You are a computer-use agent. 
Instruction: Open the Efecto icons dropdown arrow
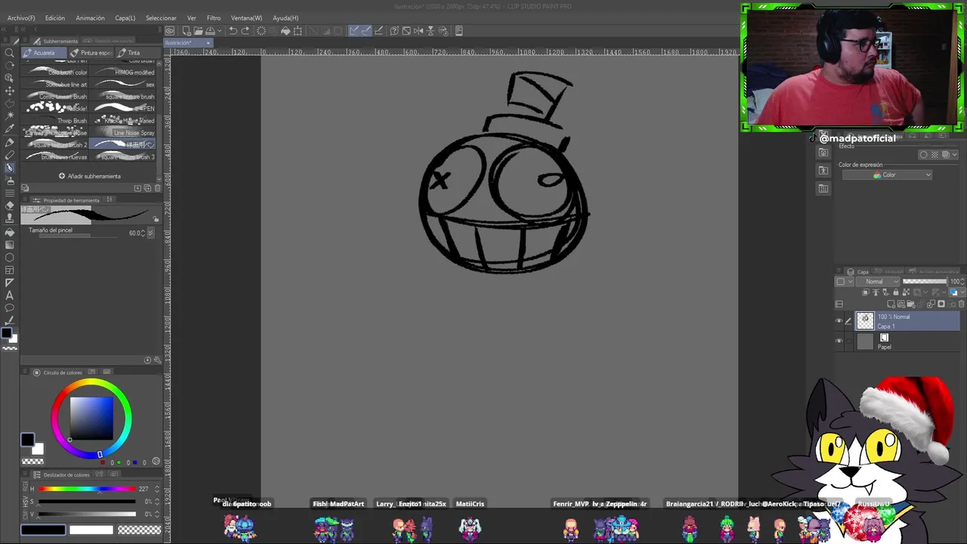tap(955, 155)
